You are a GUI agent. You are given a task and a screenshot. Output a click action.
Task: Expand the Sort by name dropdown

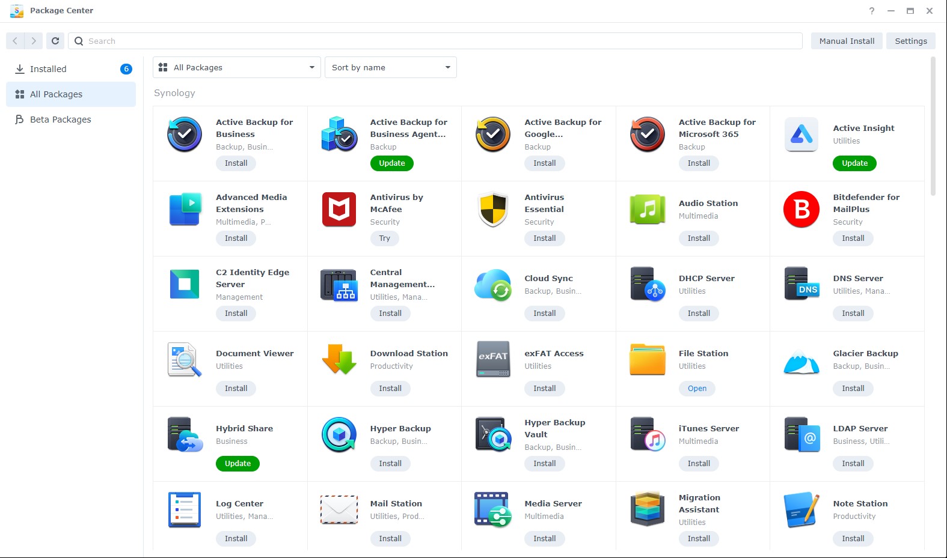click(391, 67)
